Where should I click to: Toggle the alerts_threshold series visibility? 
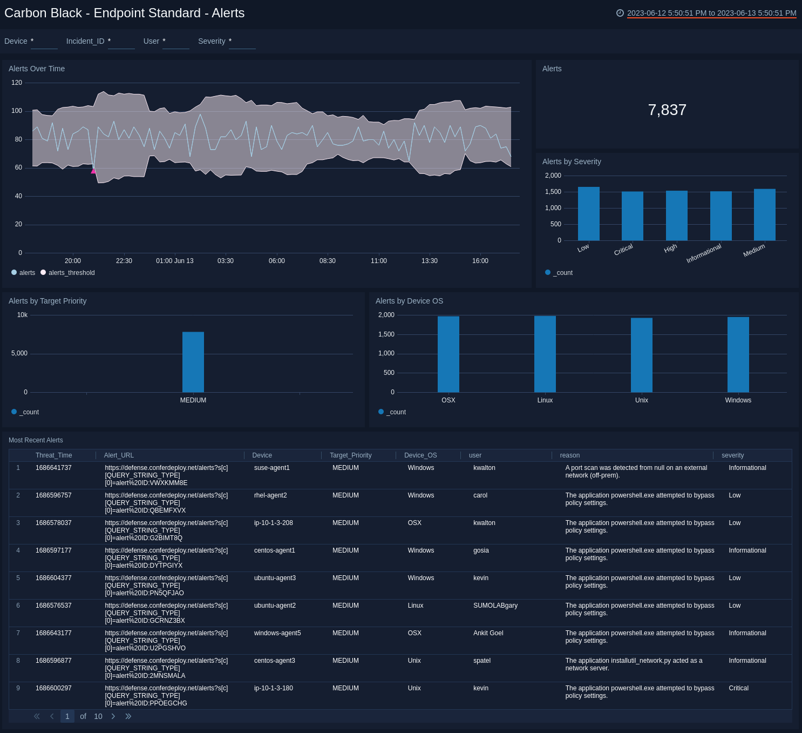tap(67, 273)
